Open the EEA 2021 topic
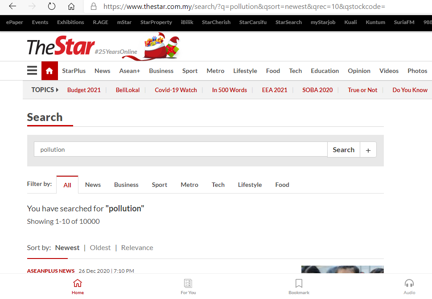The image size is (432, 299). click(275, 90)
